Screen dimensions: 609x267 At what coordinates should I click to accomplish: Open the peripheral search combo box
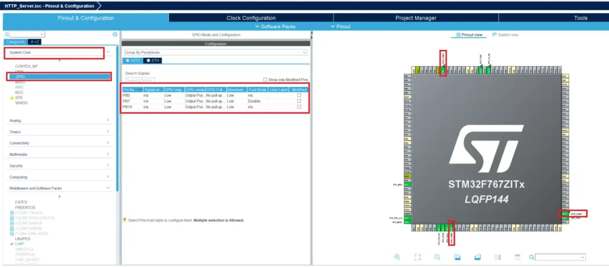coord(27,34)
